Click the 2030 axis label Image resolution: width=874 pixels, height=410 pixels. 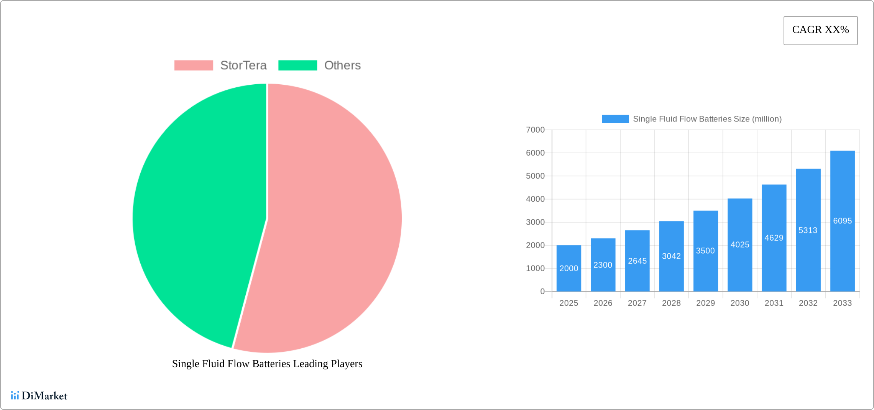[x=739, y=303]
